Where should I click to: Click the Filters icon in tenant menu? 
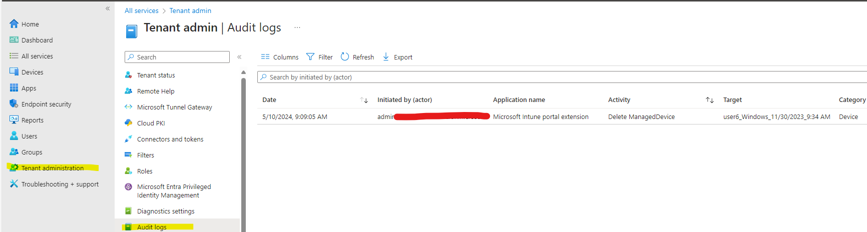tap(128, 155)
